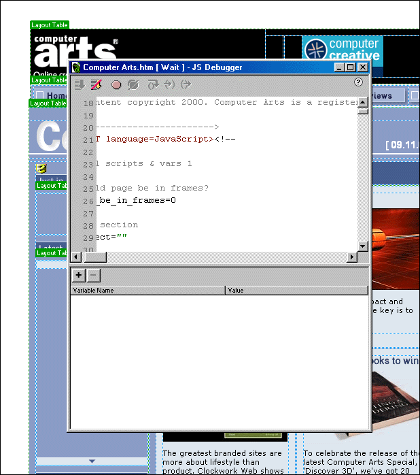This screenshot has height=475, width=420.
Task: Click the Step Into icon
Action: click(169, 84)
